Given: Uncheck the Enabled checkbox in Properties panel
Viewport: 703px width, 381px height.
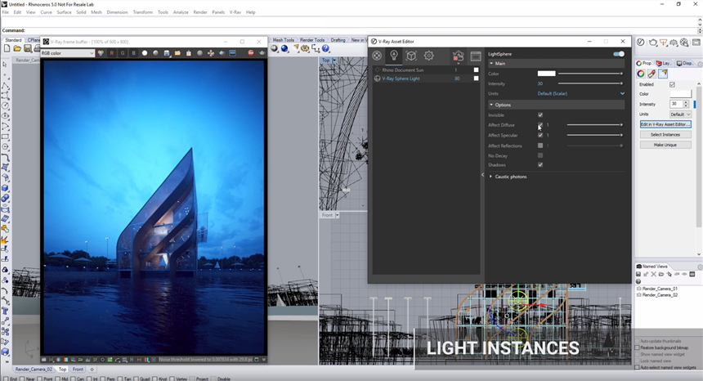Looking at the screenshot, I should [672, 84].
